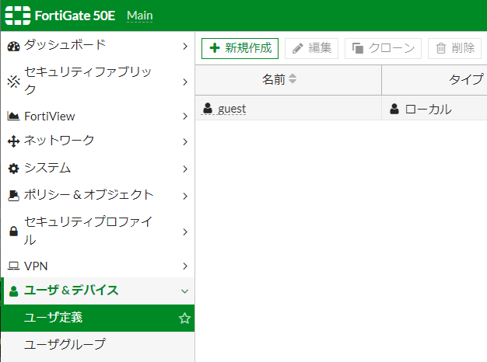Click the dashboard gauge icon
This screenshot has height=362, width=487.
point(13,47)
